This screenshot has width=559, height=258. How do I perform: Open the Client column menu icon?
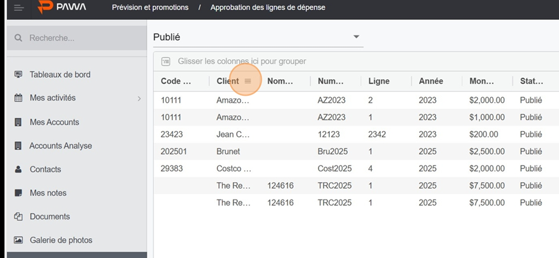tap(248, 81)
